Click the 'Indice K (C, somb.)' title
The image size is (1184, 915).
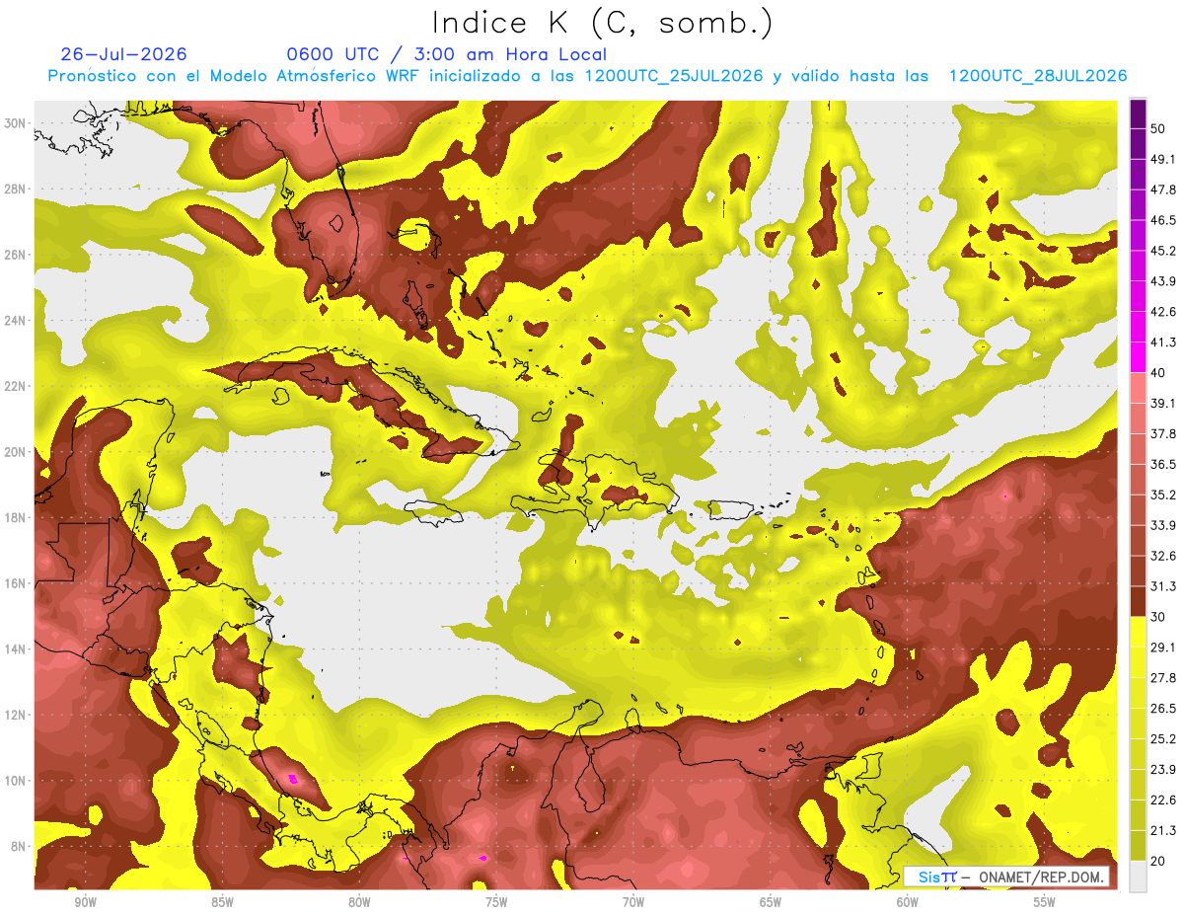coord(603,22)
